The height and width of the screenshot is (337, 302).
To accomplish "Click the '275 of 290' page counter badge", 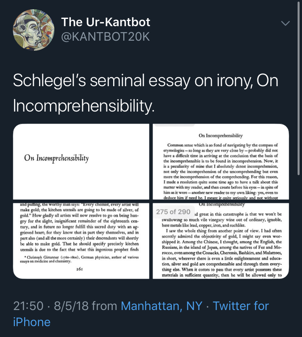I will click(x=173, y=212).
